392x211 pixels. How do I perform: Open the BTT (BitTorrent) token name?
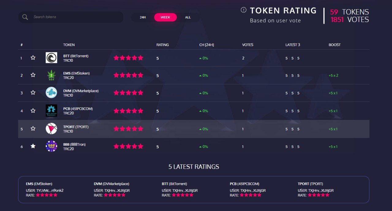click(x=76, y=56)
